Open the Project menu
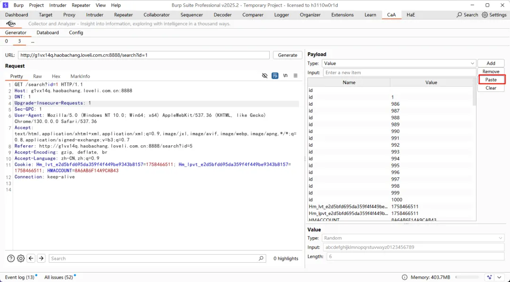The height and width of the screenshot is (282, 510). pyautogui.click(x=36, y=5)
